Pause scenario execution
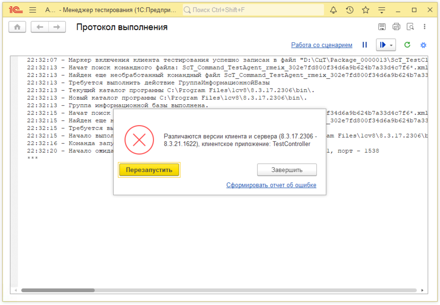 pos(365,45)
